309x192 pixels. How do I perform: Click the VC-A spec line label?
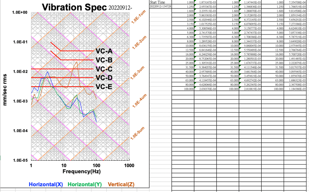pos(104,51)
